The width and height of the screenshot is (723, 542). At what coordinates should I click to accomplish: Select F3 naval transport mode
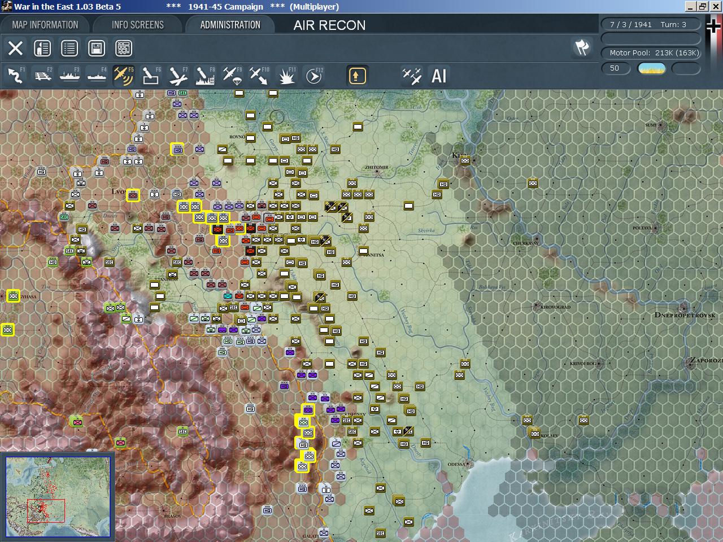pos(69,76)
